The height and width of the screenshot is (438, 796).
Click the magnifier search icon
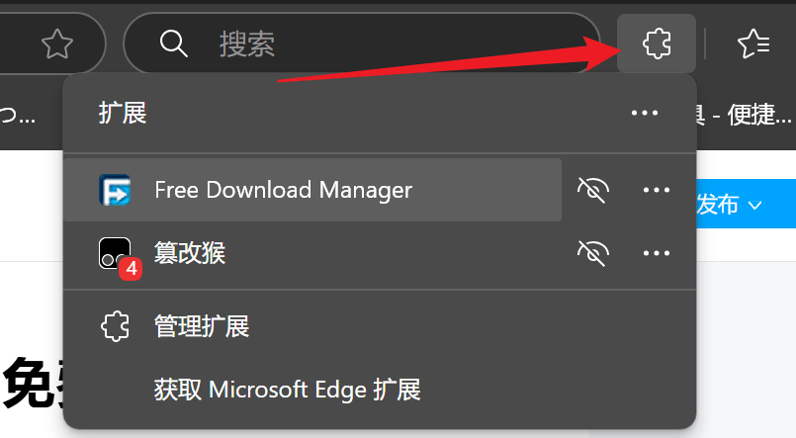point(173,44)
